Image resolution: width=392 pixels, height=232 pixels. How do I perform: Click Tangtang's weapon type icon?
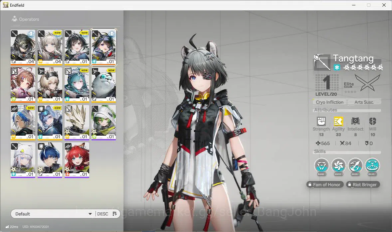point(322,62)
